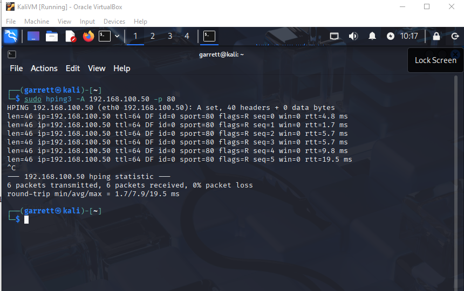Switch to workspace 1
The height and width of the screenshot is (291, 464).
(135, 36)
